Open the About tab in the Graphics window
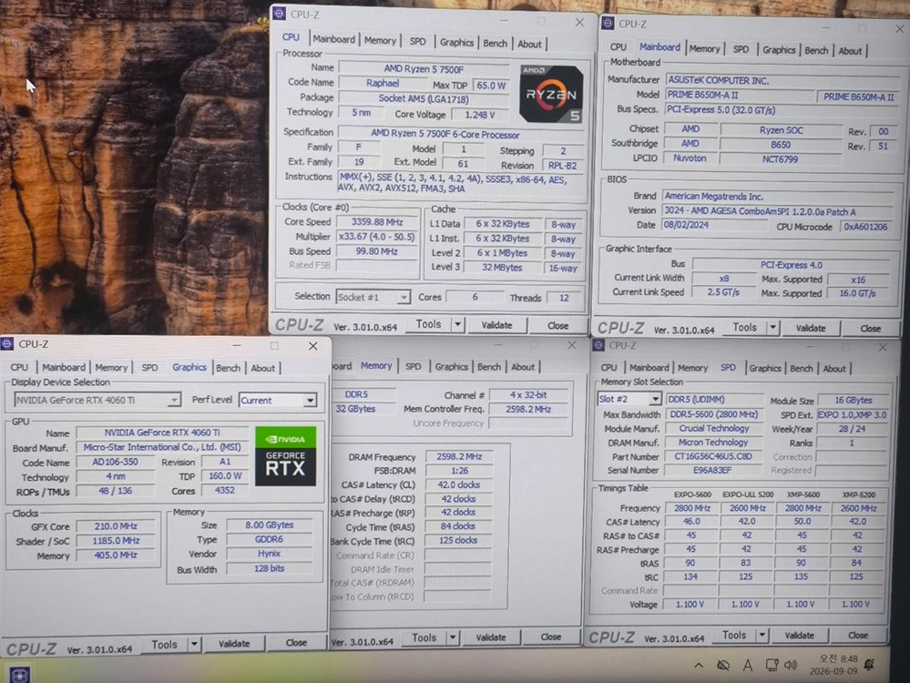This screenshot has width=910, height=683. [x=262, y=368]
